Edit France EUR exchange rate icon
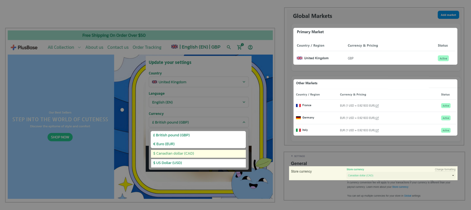The width and height of the screenshot is (471, 210). pyautogui.click(x=377, y=106)
